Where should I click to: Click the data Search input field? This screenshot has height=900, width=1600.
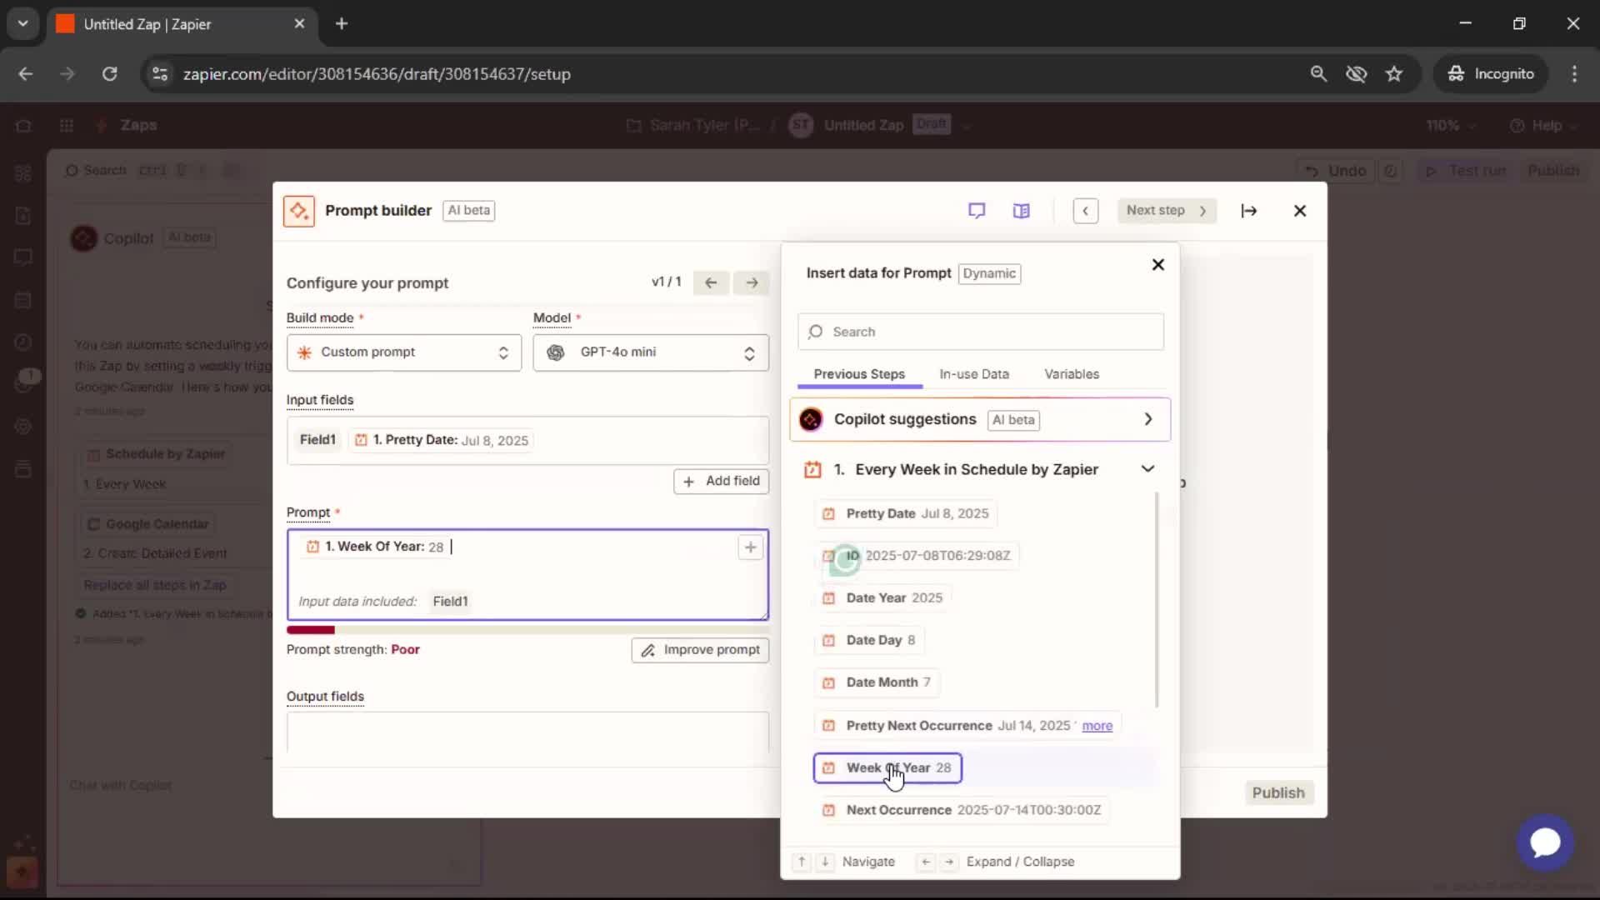point(981,332)
